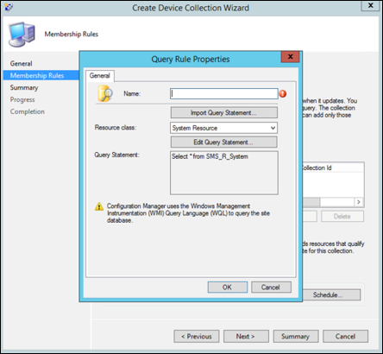Select Completion step in sidebar
This screenshot has width=383, height=354.
point(28,111)
